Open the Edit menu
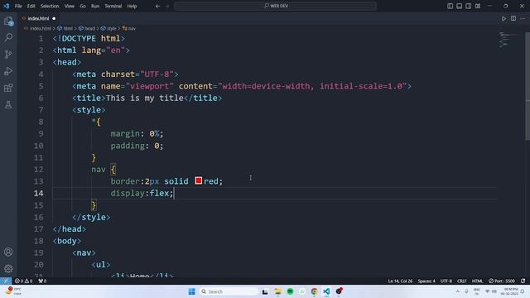Viewport: 530px width, 298px height. [31, 6]
